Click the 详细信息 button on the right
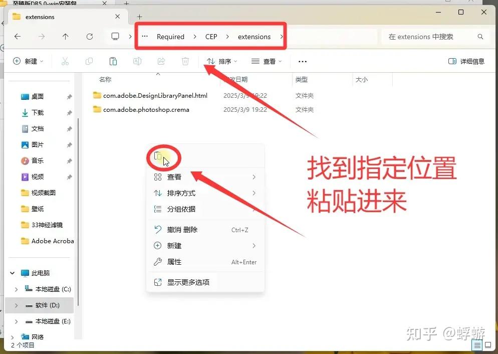Image resolution: width=498 pixels, height=354 pixels. tap(465, 61)
